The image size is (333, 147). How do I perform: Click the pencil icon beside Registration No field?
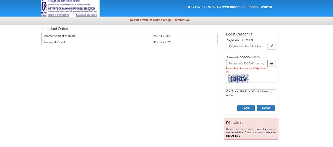pos(272,46)
